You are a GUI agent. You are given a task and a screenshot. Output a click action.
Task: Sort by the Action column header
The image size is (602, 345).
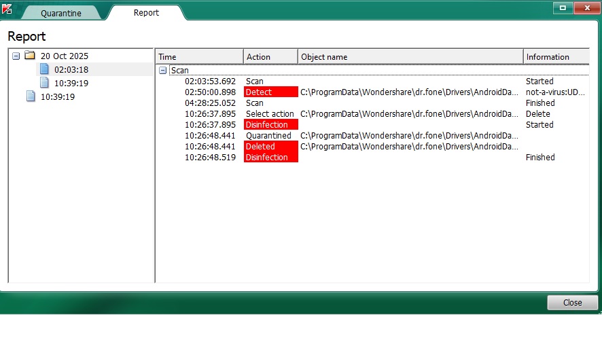(270, 57)
